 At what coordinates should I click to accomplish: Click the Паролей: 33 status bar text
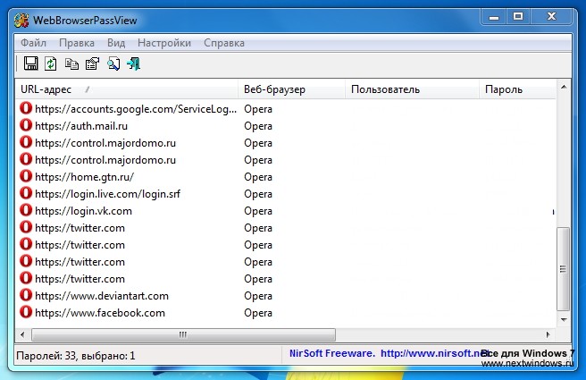[76, 355]
